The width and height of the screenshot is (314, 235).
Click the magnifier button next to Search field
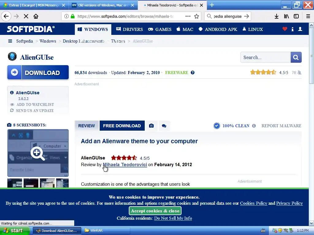tap(296, 57)
